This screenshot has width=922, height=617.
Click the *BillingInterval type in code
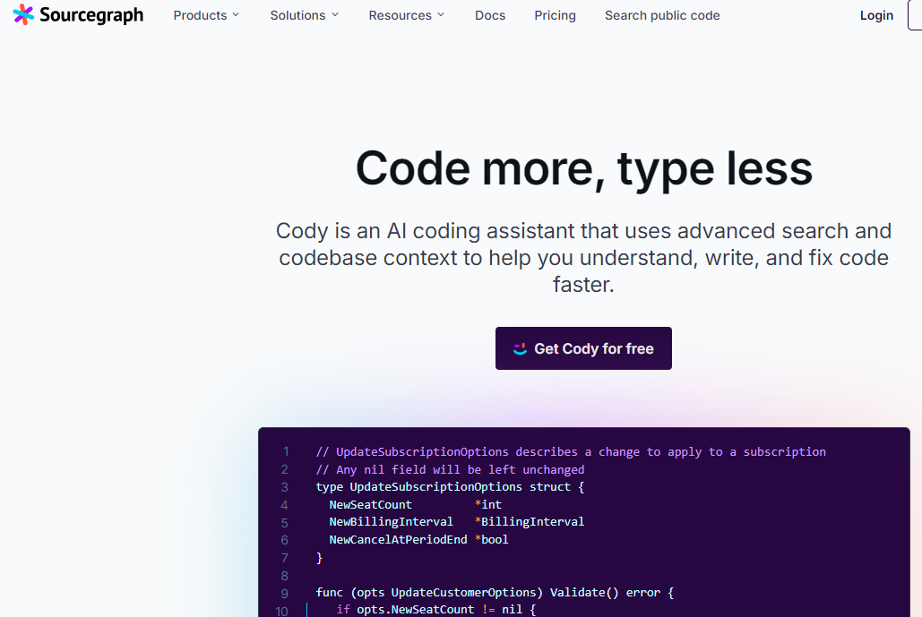[x=530, y=521]
